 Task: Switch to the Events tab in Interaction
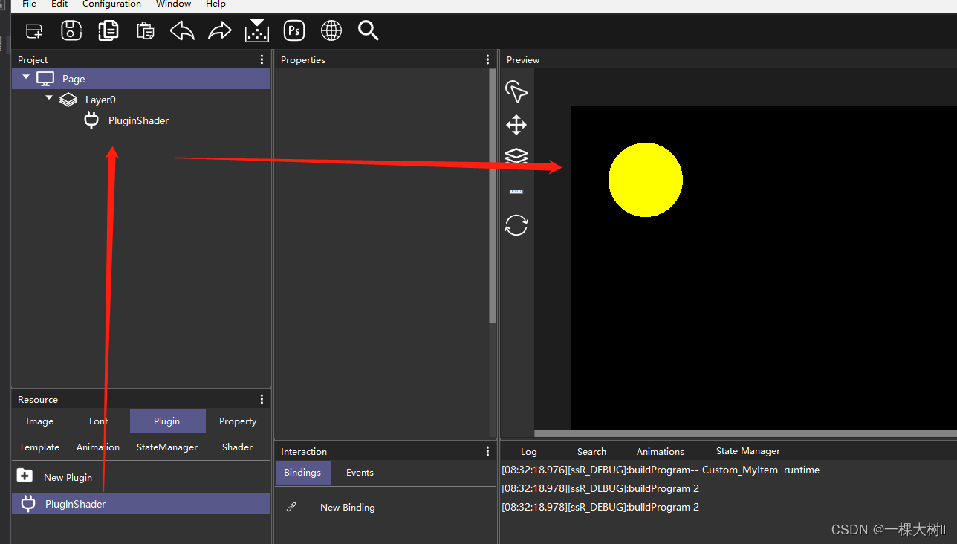[359, 472]
